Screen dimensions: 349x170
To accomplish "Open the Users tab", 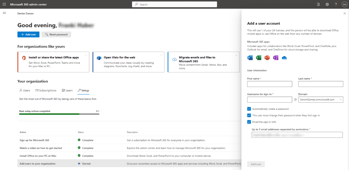I will click(x=25, y=90).
